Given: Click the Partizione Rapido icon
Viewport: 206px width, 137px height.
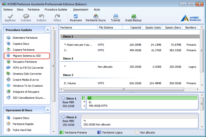Looking at the screenshot, I should 8,124.
